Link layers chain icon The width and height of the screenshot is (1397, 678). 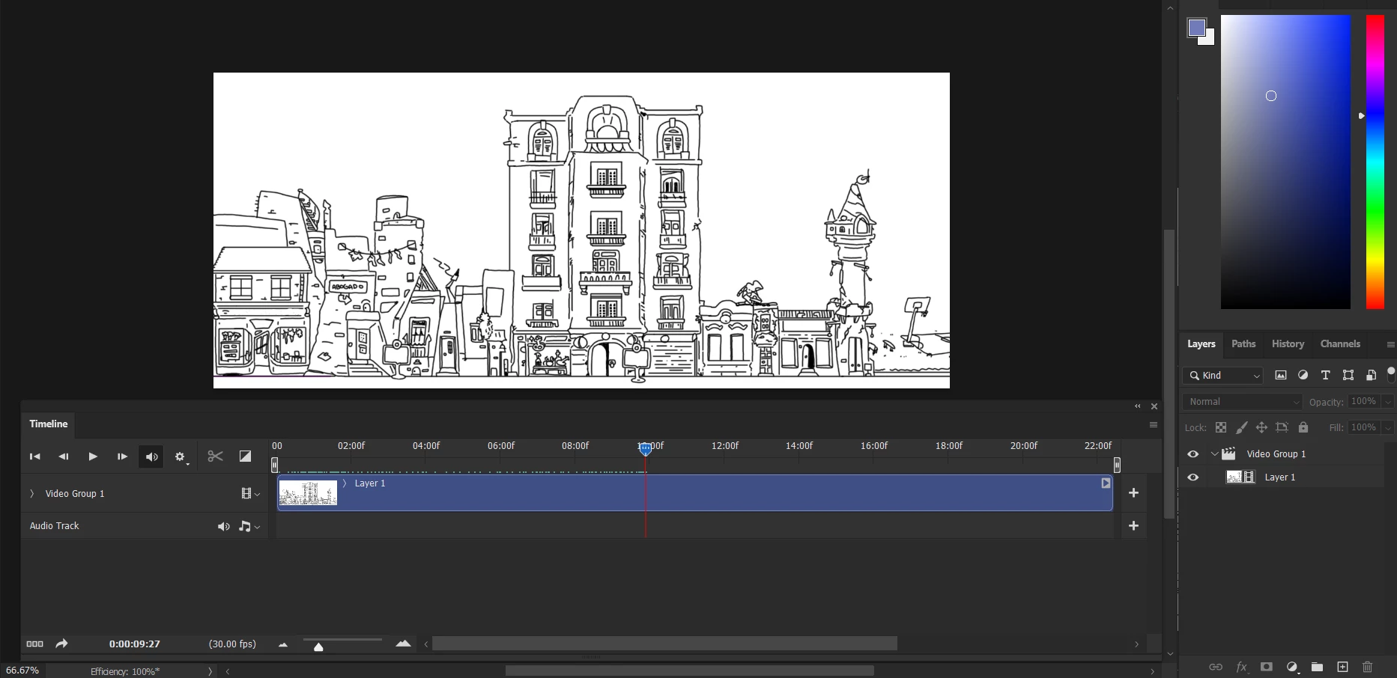(1216, 667)
